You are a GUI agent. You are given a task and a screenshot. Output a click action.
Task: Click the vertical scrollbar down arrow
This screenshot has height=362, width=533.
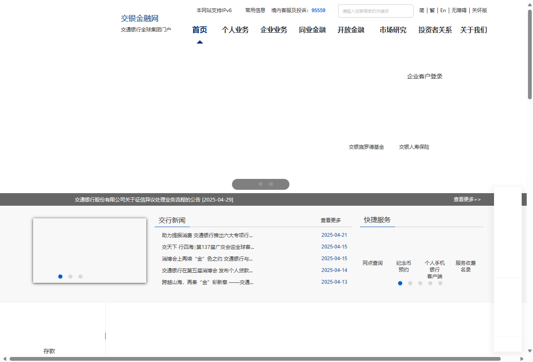pos(530,351)
